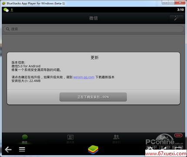Switch to the 通讯录 contacts tab
This screenshot has width=187, height=157.
click(x=70, y=139)
